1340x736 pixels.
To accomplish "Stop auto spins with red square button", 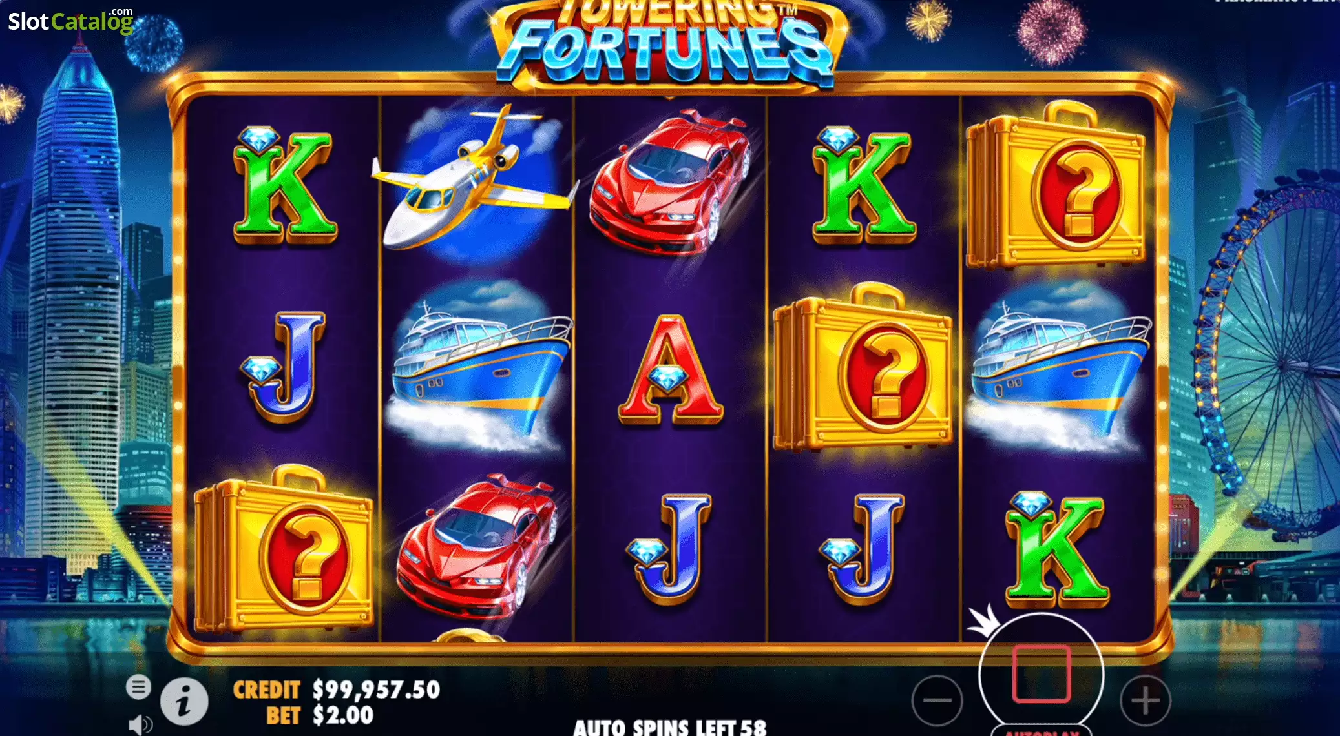I will tap(1041, 674).
